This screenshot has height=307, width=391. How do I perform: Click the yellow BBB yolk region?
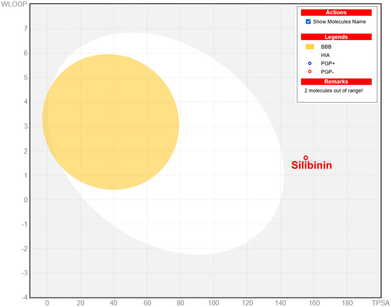click(x=111, y=122)
